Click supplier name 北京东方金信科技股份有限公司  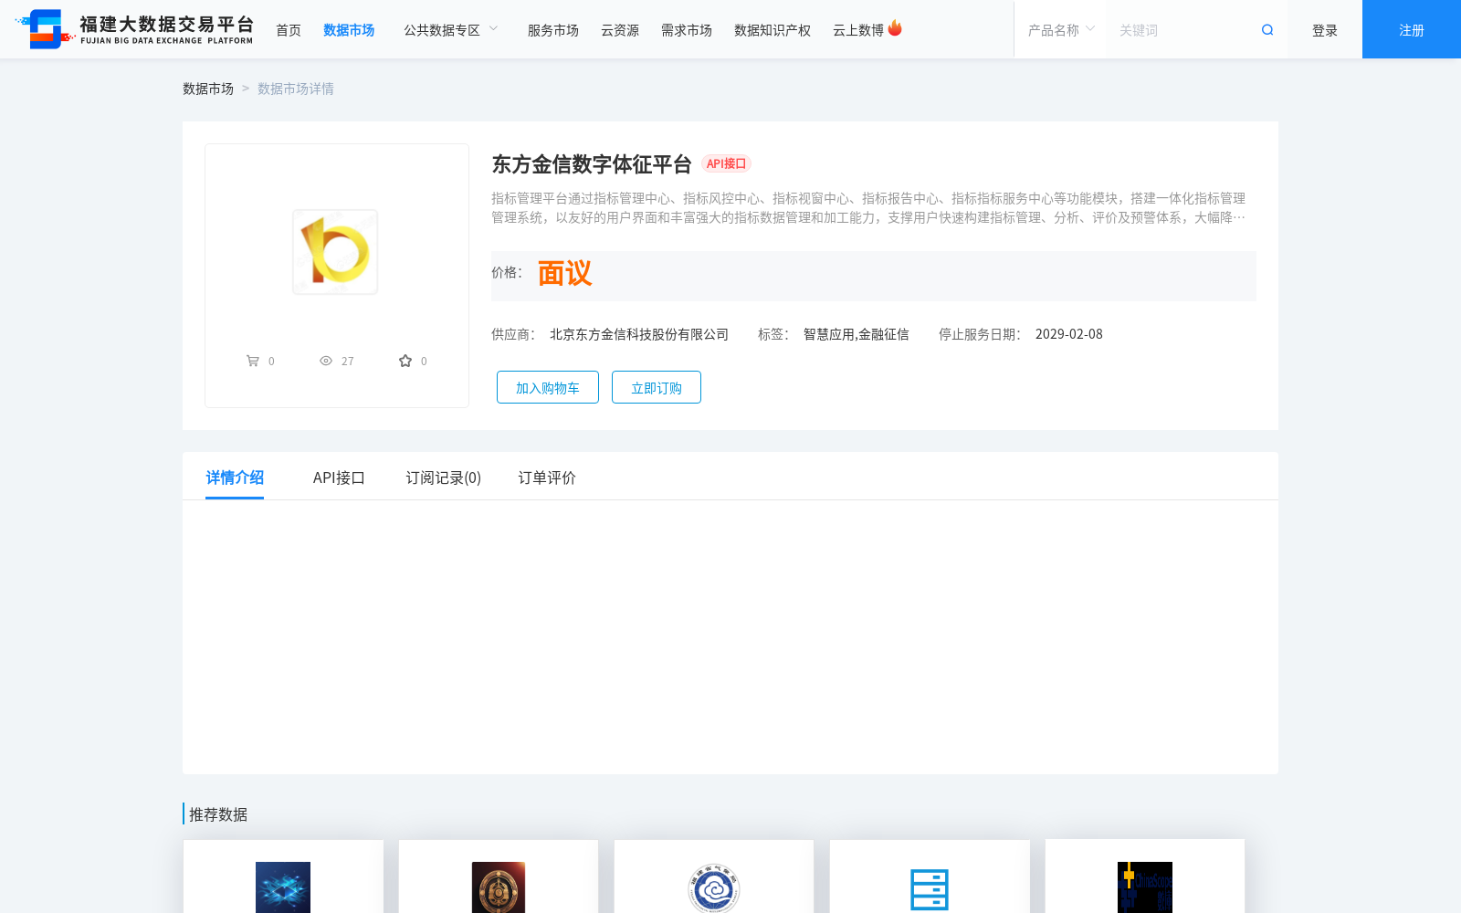tap(639, 334)
